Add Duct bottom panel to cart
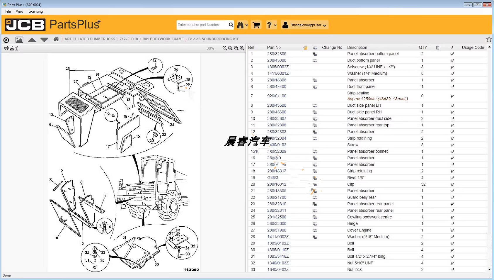The image size is (494, 280). [x=452, y=60]
